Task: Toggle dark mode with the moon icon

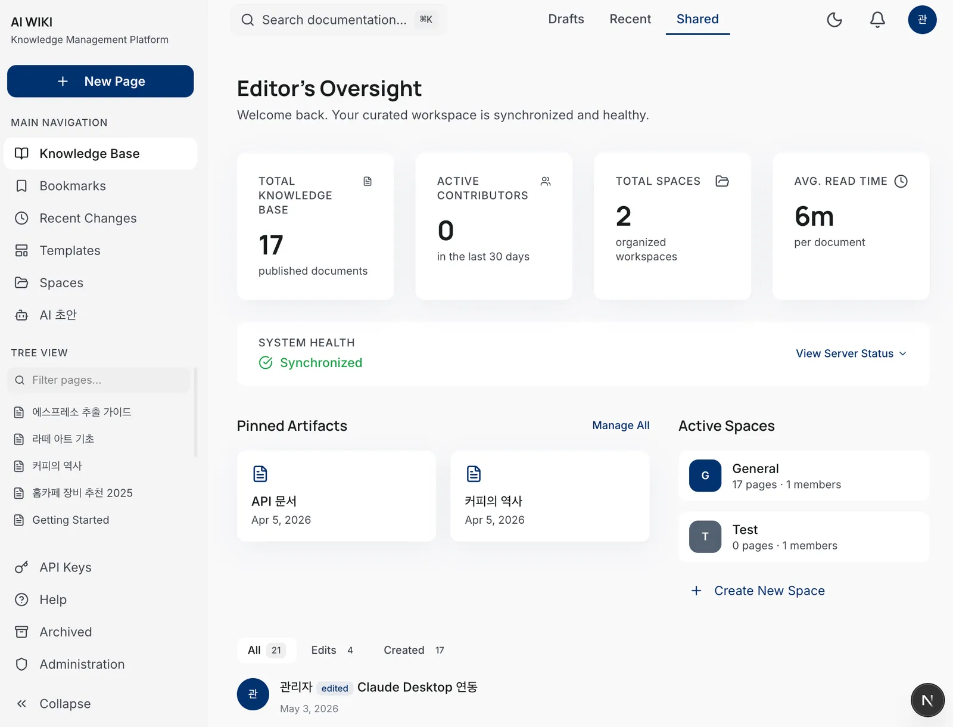Action: [x=834, y=20]
